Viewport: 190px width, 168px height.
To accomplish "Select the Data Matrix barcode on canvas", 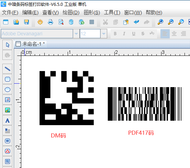I will [x=67, y=98].
